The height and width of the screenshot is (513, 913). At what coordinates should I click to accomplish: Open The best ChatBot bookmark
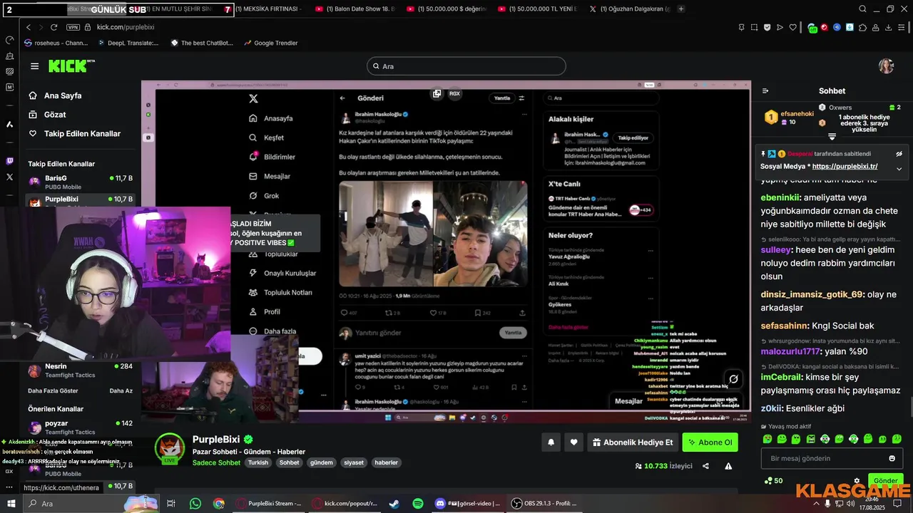tap(202, 43)
